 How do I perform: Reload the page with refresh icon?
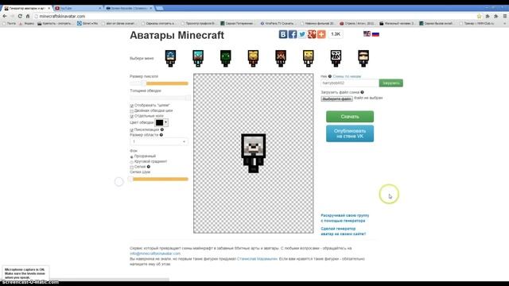(20, 16)
